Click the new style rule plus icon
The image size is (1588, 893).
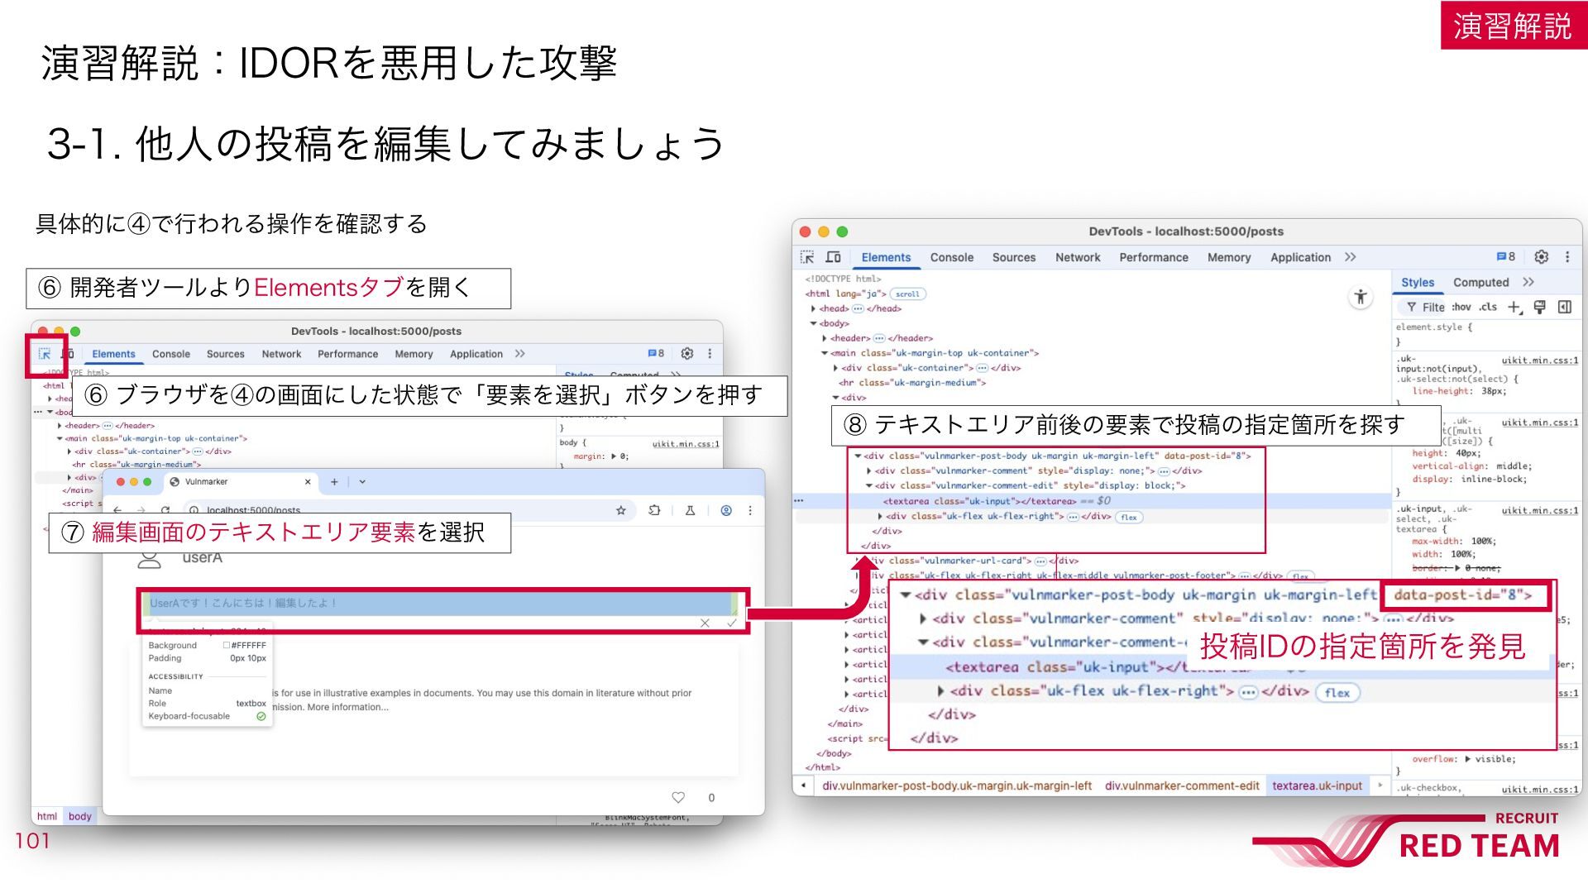click(1514, 308)
